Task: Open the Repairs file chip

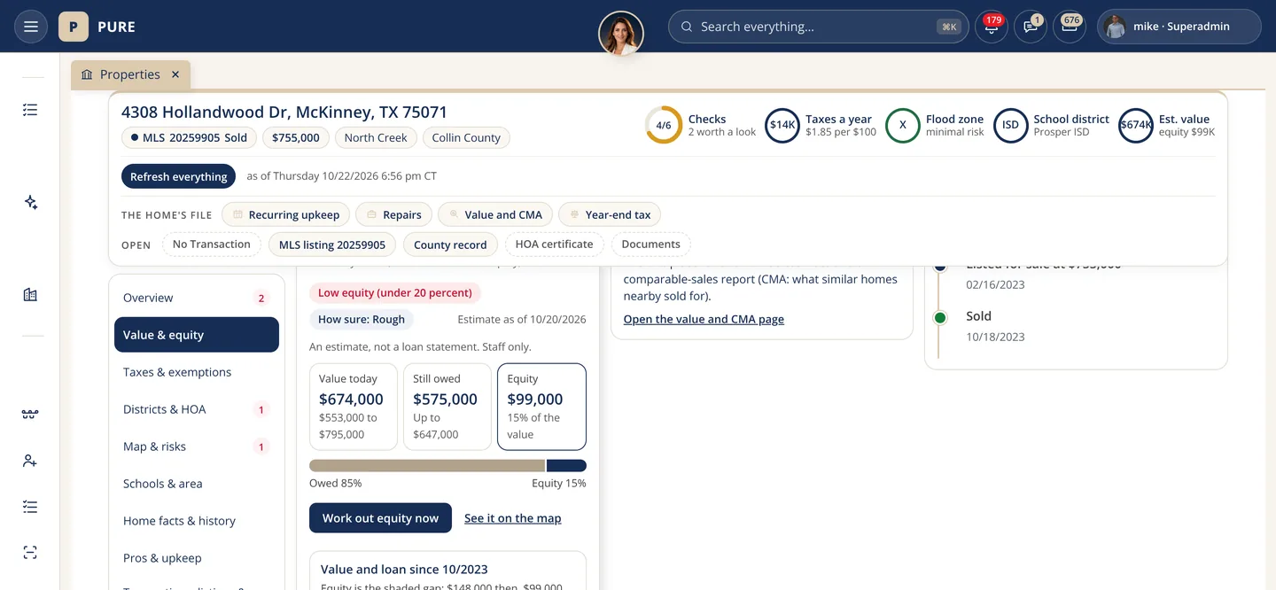Action: point(394,214)
